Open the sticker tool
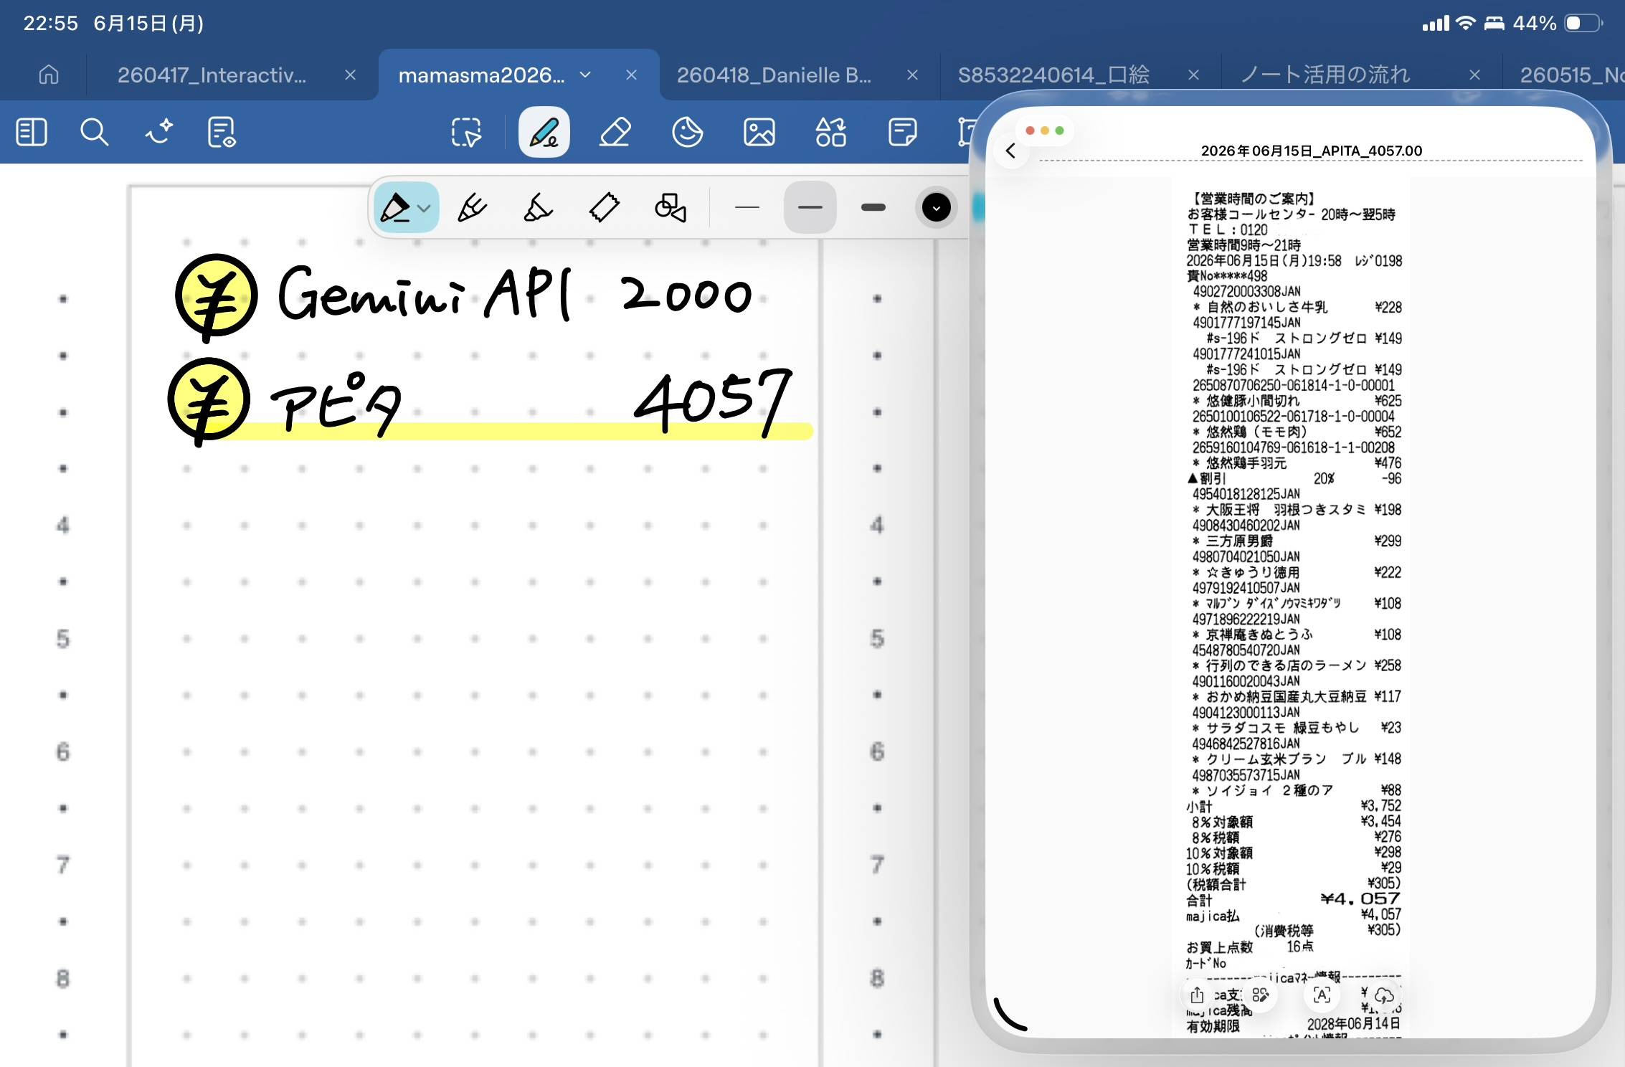The image size is (1625, 1067). coord(687,133)
